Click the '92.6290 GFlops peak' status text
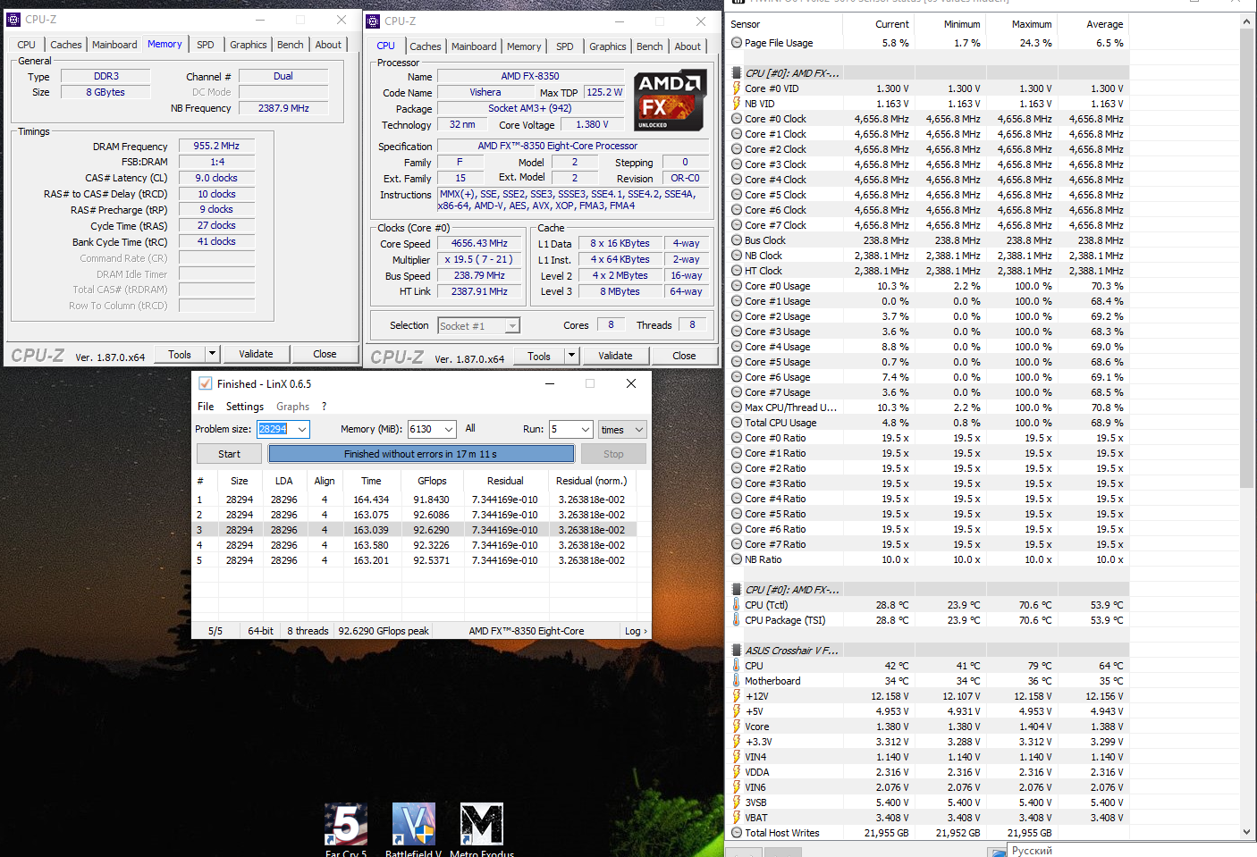The width and height of the screenshot is (1257, 857). pyautogui.click(x=384, y=631)
